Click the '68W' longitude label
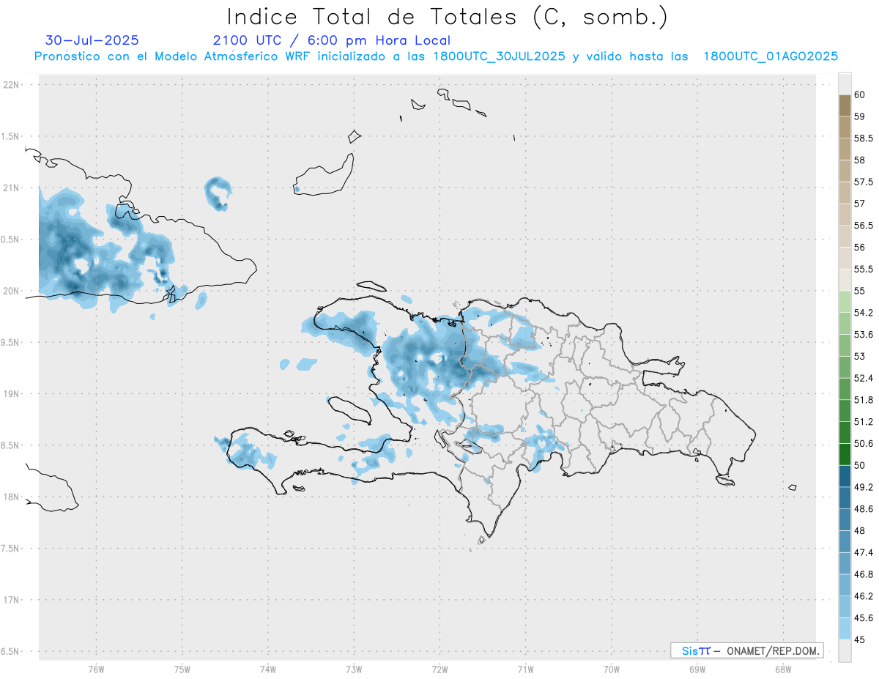 tap(783, 669)
